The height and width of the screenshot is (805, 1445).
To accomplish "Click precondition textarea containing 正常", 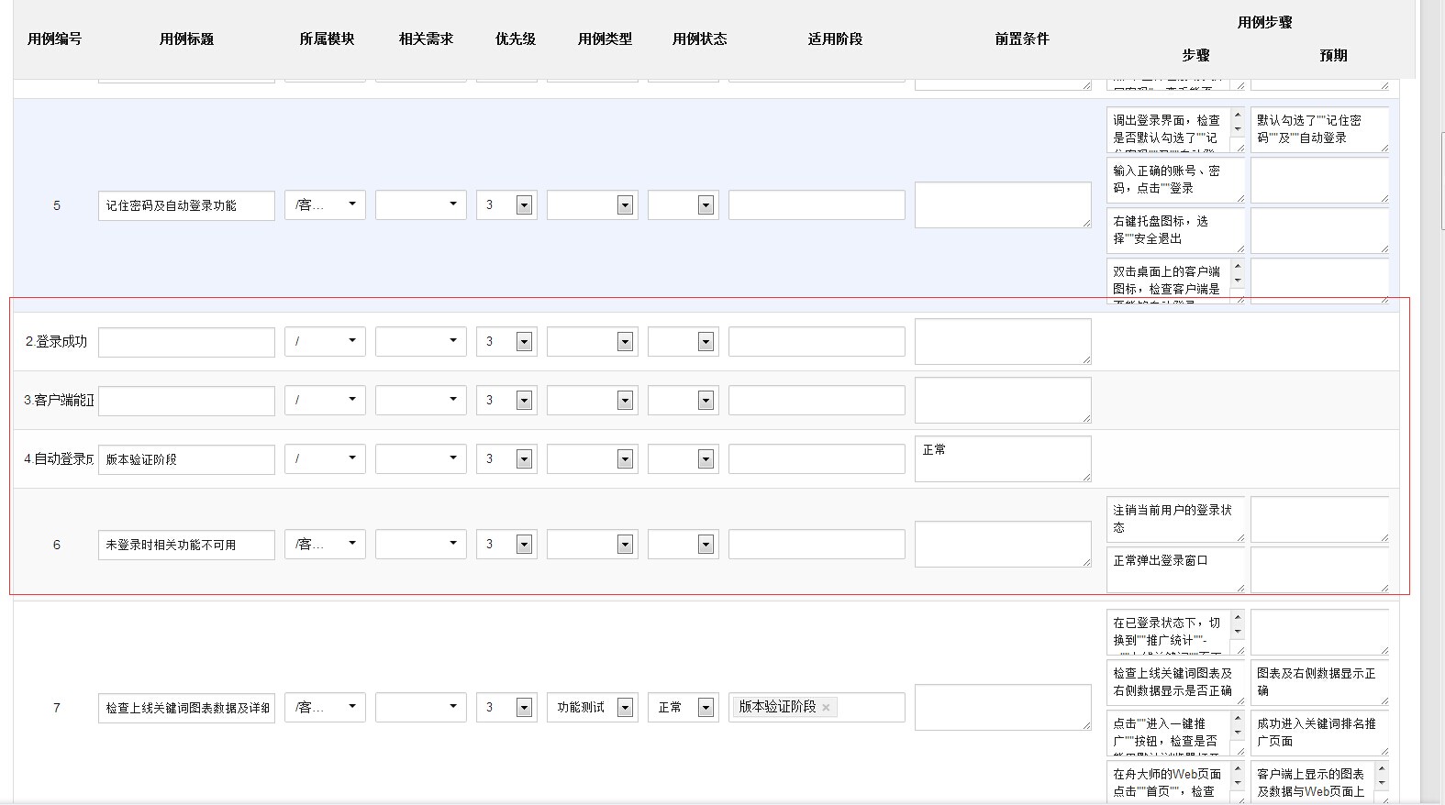I will tap(1002, 458).
